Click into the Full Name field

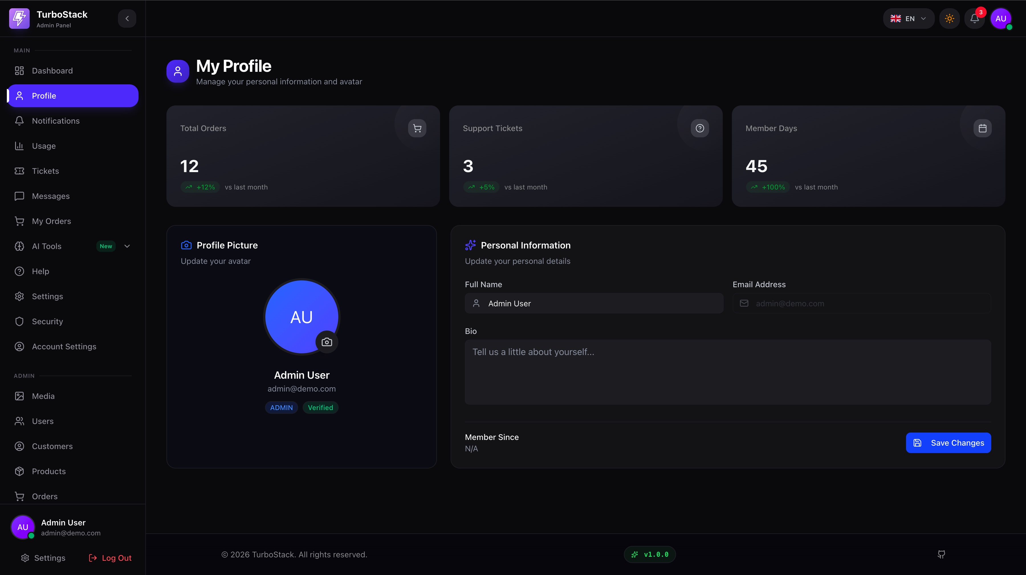tap(597, 303)
